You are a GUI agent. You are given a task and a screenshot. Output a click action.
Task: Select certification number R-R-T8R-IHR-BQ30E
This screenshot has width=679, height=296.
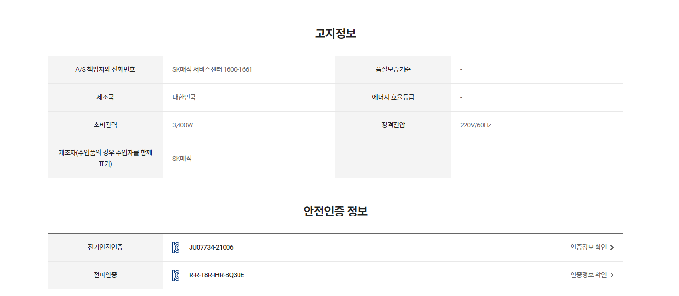click(x=216, y=275)
